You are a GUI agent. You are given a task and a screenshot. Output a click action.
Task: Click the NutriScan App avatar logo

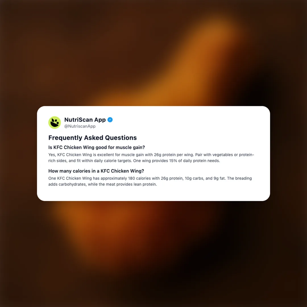[x=55, y=123]
